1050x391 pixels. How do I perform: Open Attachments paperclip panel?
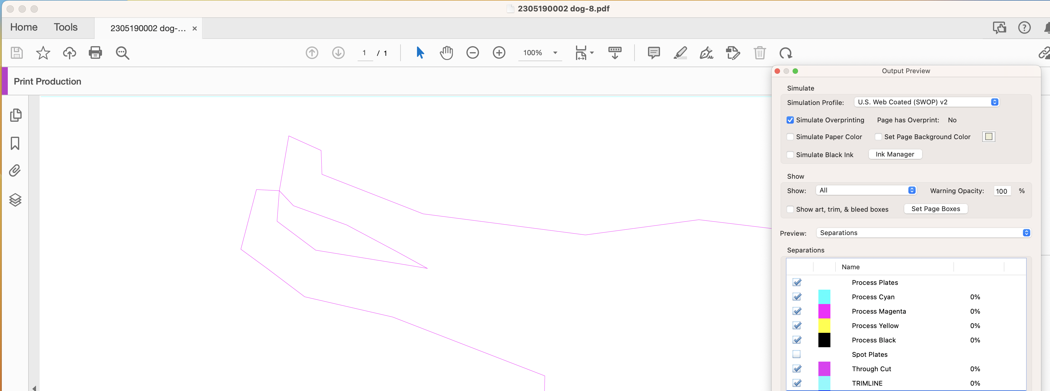pos(15,171)
